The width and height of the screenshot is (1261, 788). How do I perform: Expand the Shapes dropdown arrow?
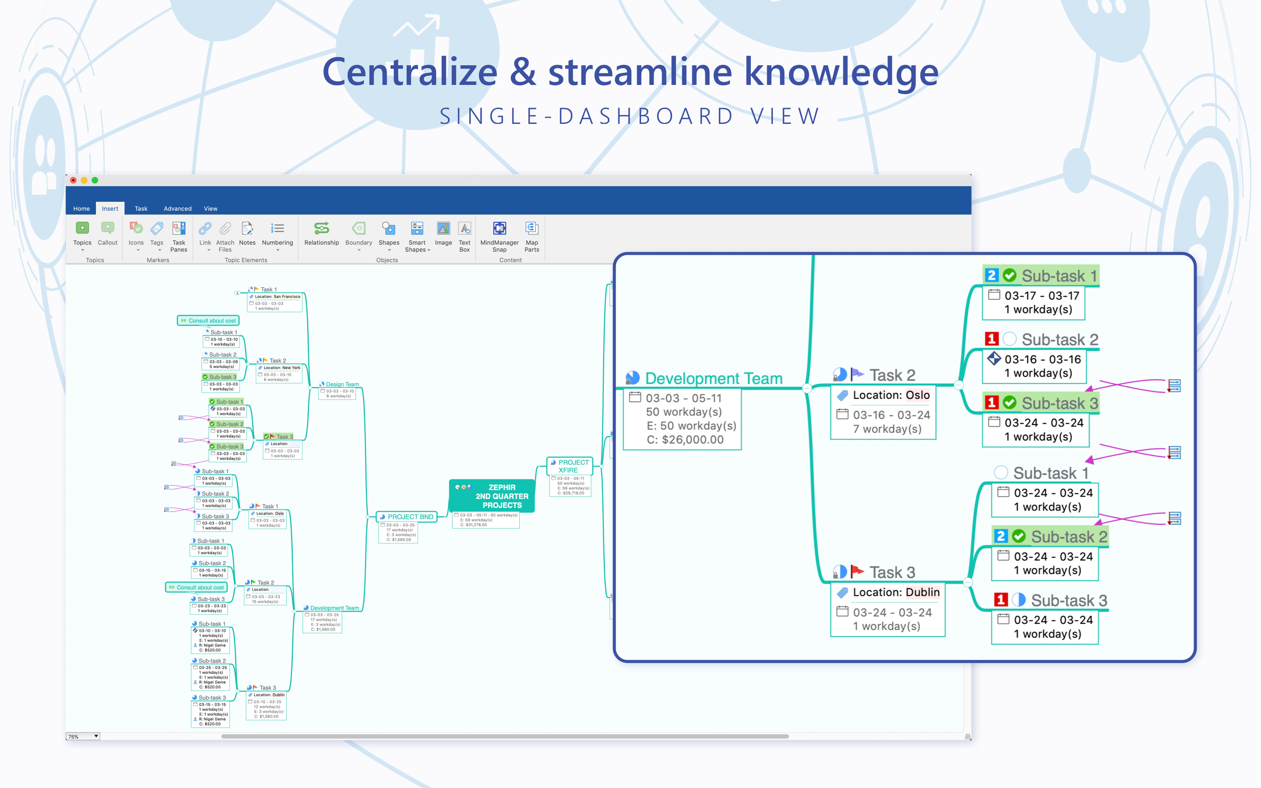389,250
